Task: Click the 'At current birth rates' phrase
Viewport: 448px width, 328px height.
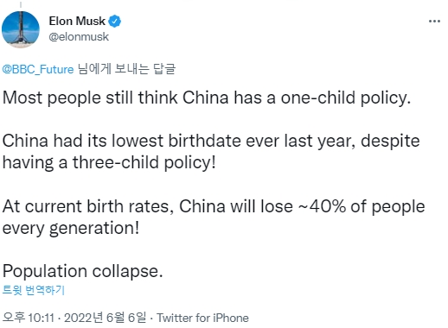Action: (88, 206)
